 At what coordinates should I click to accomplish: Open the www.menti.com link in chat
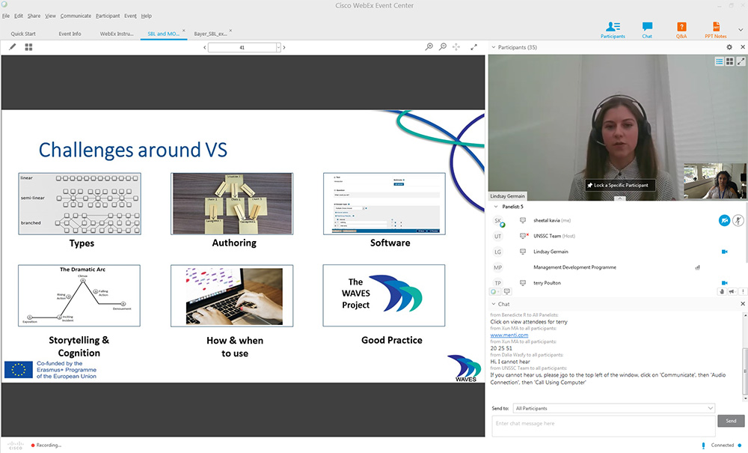pos(509,335)
